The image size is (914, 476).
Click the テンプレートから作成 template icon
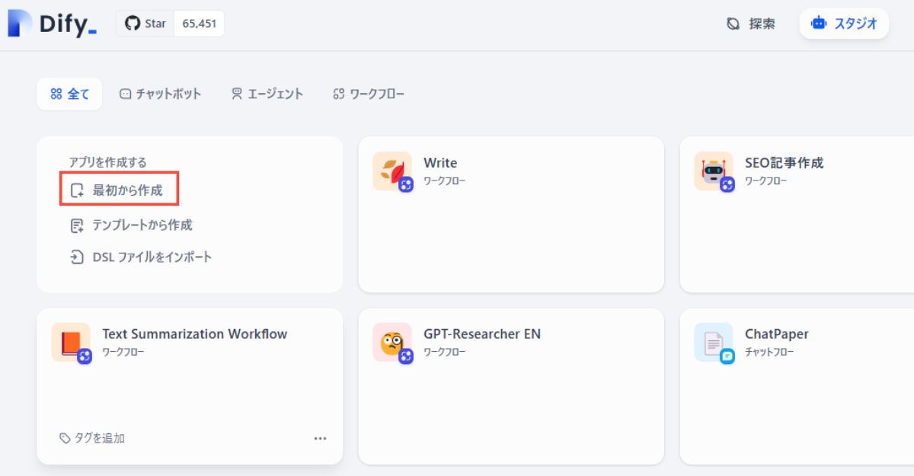(76, 225)
